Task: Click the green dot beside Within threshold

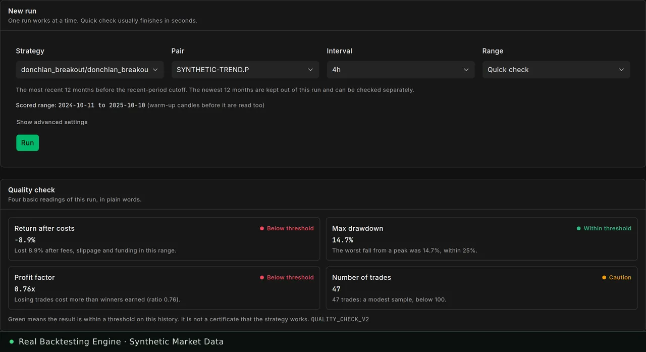Action: (579, 229)
